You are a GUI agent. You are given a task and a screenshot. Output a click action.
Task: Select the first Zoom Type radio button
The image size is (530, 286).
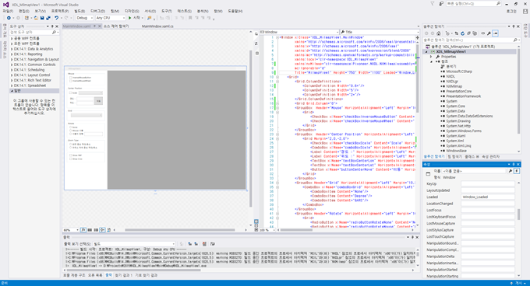[71, 145]
